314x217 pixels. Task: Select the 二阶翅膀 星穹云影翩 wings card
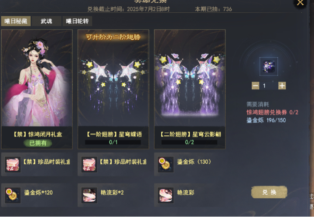pos(190,89)
